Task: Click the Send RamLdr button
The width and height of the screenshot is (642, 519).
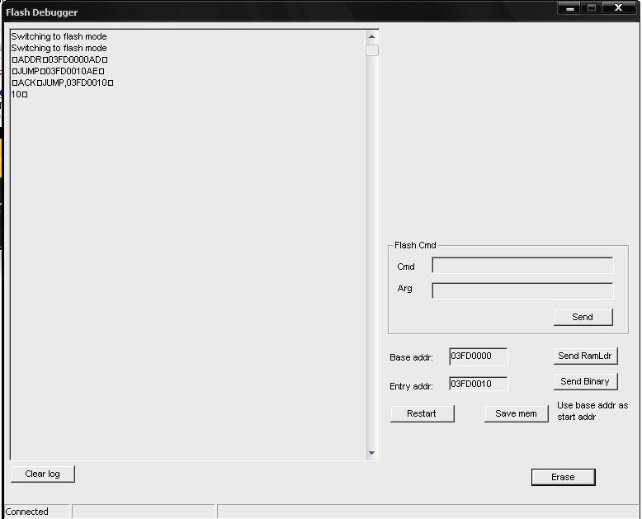Action: 585,356
